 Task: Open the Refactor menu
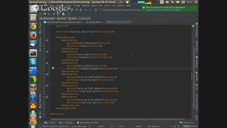(x=86, y=6)
